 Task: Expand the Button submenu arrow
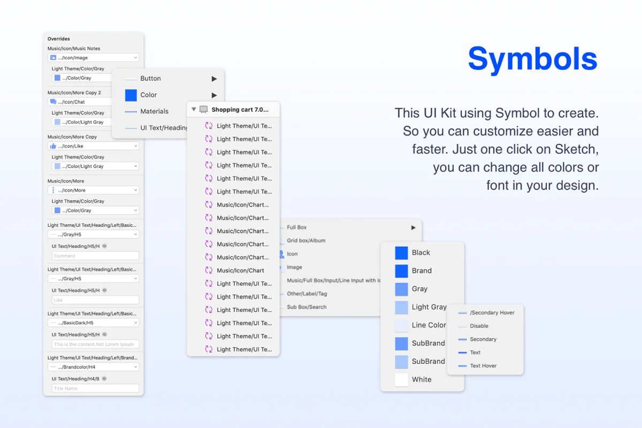[214, 79]
